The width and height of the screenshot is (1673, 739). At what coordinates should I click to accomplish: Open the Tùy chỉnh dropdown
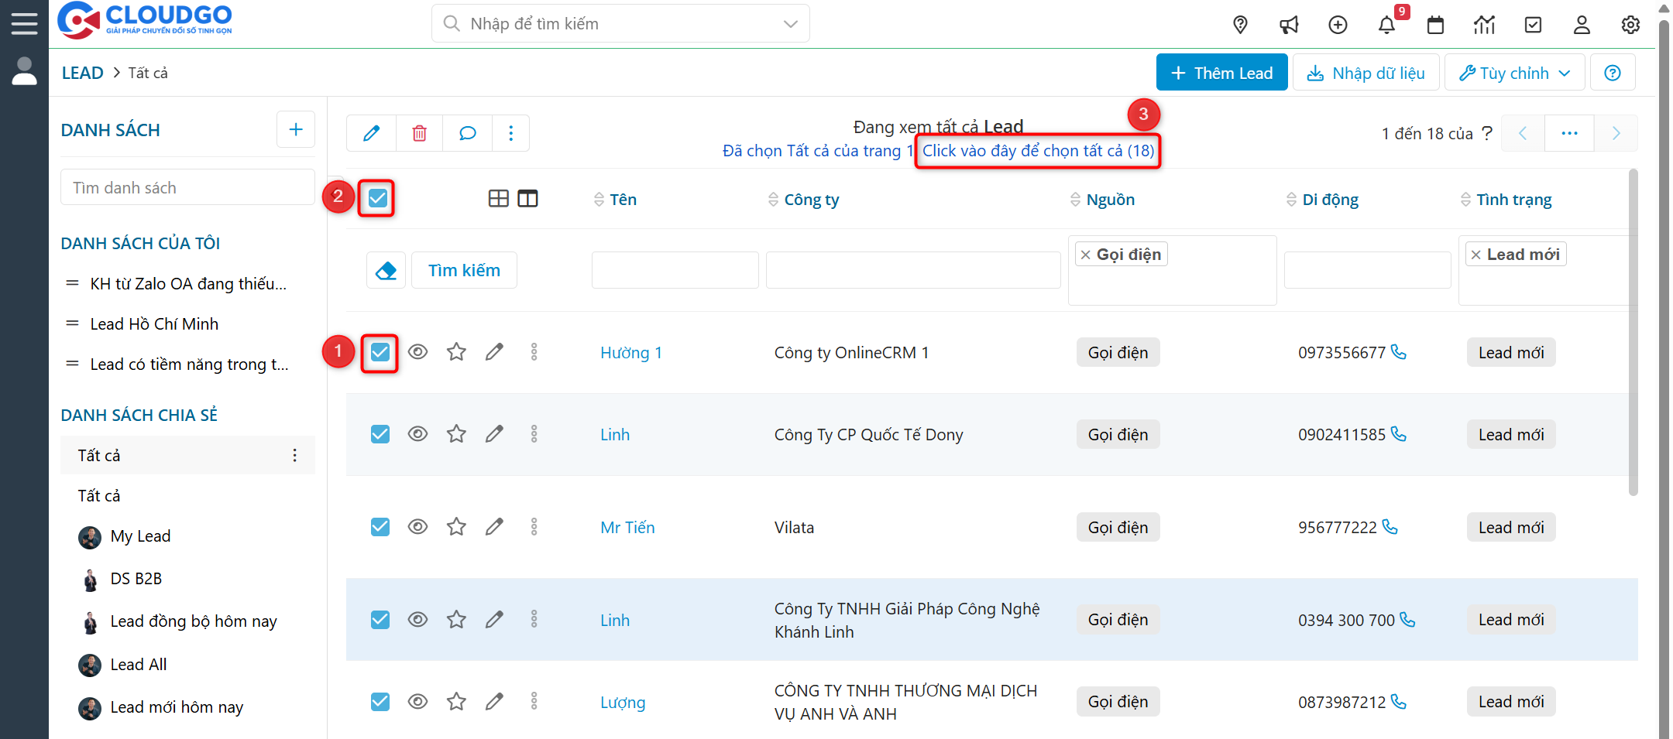click(x=1513, y=72)
